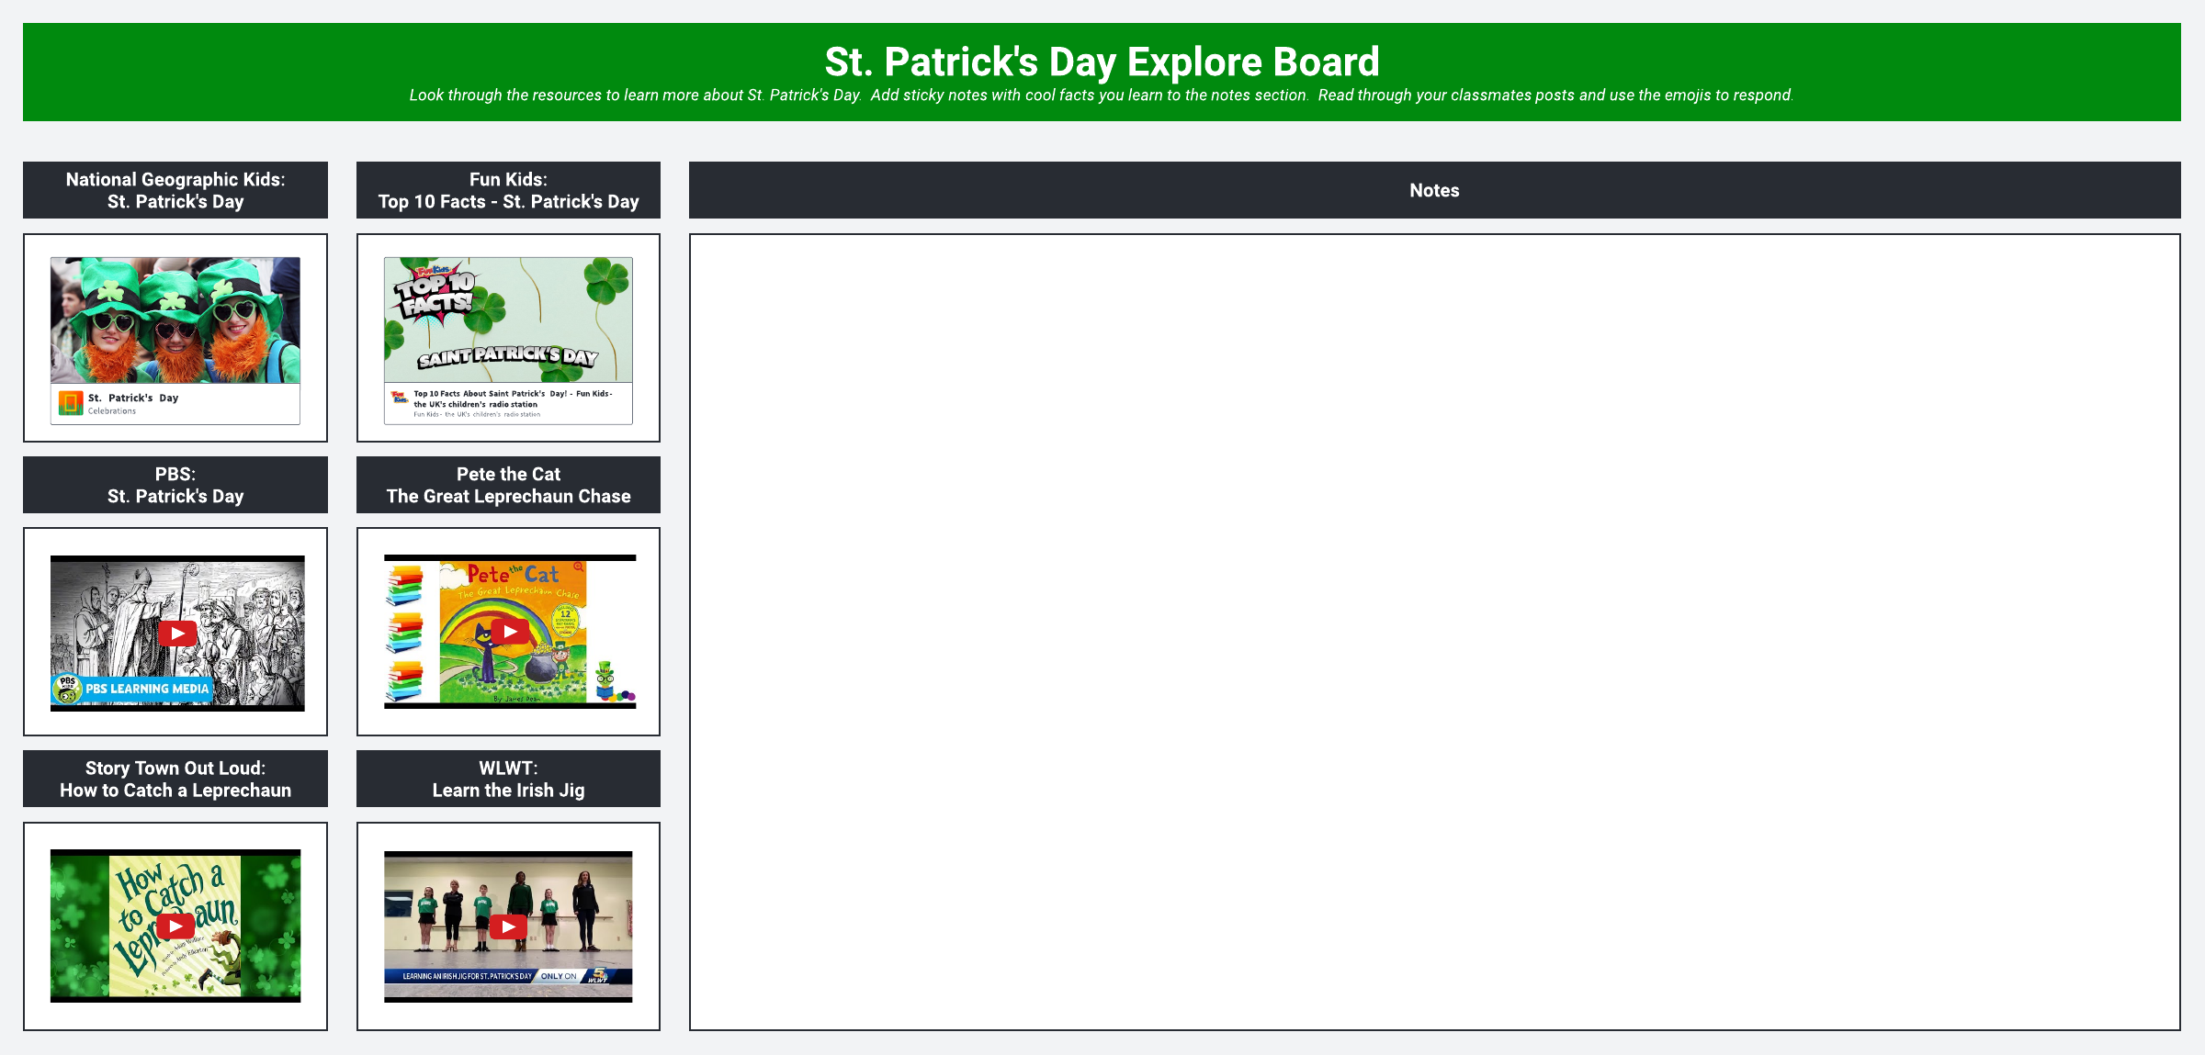Play the PBS St. Patrick's Day video
Screen dimensions: 2205x1055
point(177,634)
